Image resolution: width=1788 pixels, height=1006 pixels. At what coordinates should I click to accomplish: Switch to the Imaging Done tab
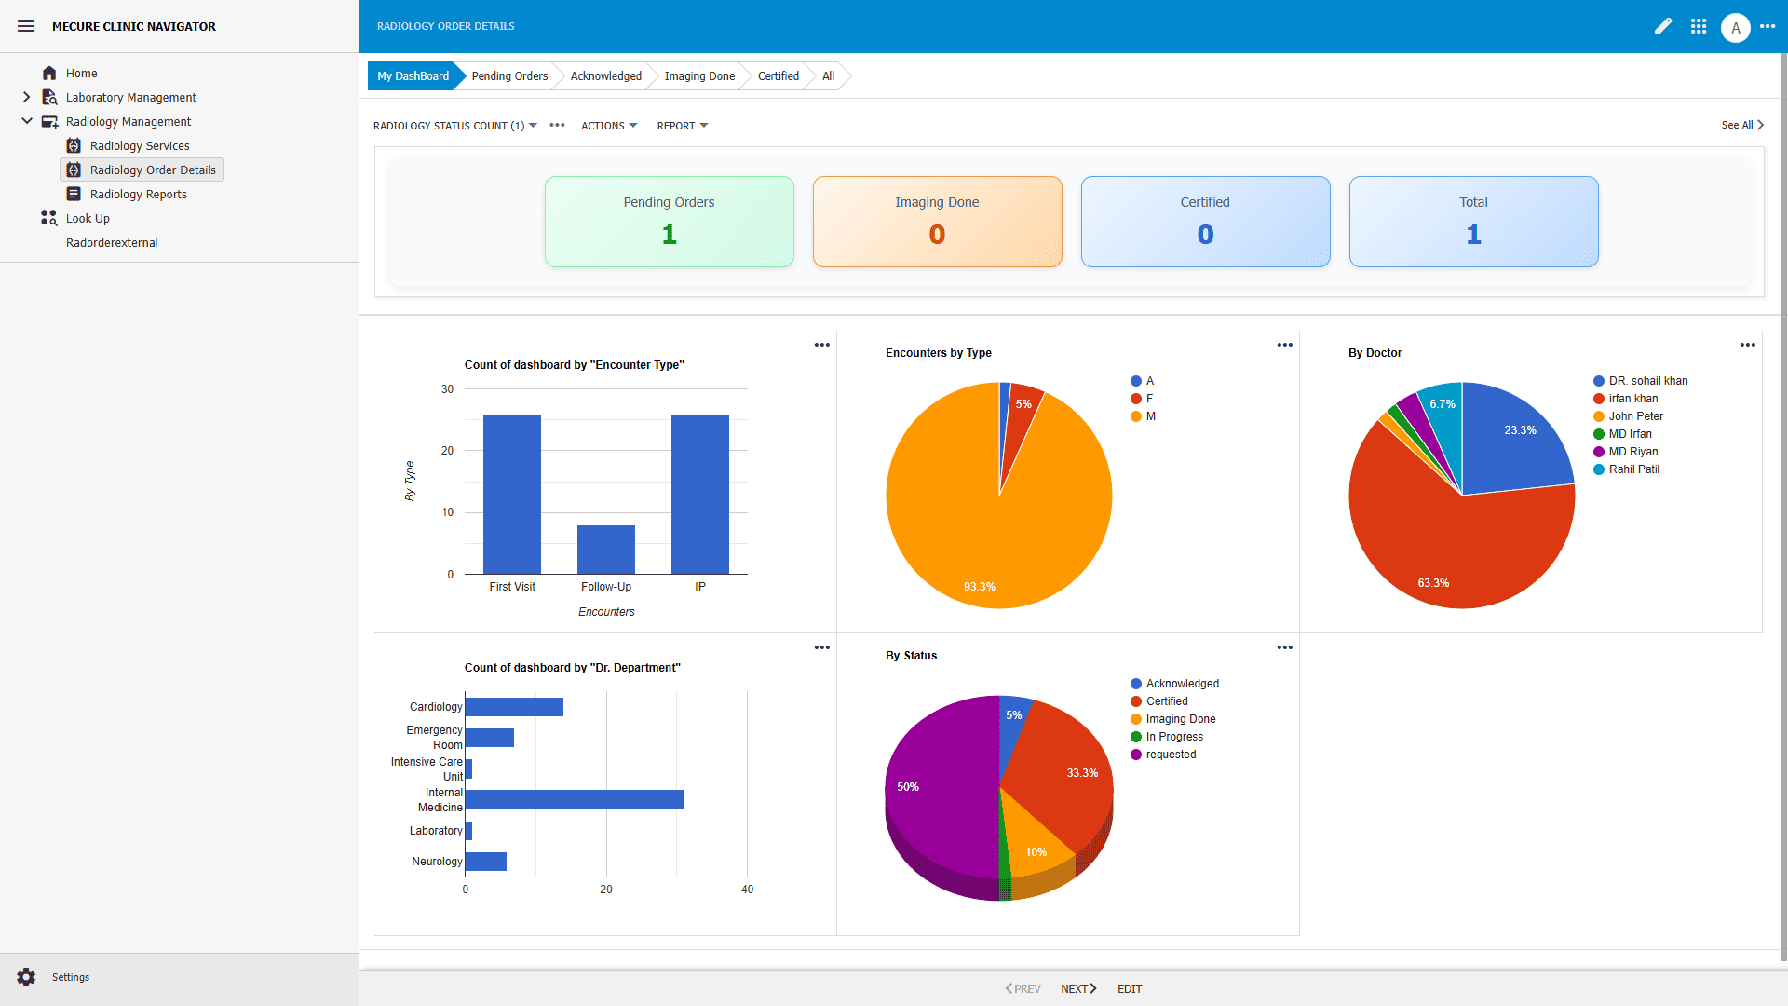[699, 75]
